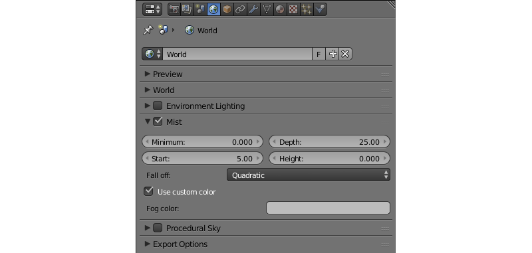Disable the Mist checkbox
Viewport: 532px width, 253px height.
click(x=158, y=122)
